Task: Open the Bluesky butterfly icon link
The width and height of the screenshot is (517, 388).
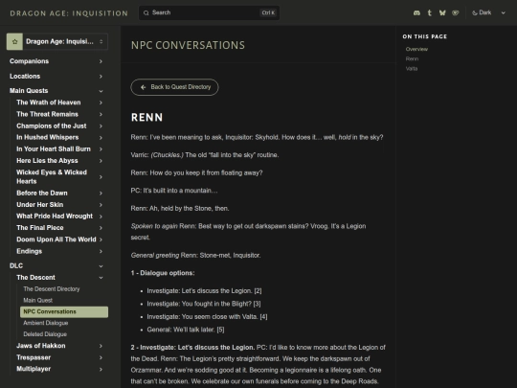Action: [x=442, y=12]
